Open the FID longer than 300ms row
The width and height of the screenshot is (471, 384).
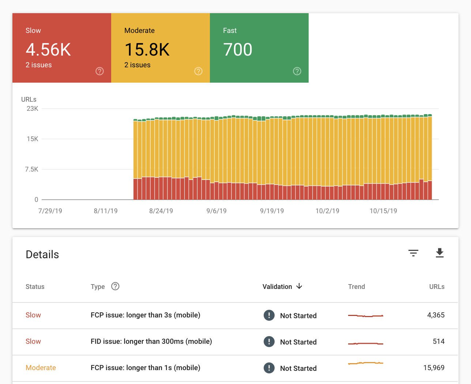point(151,342)
